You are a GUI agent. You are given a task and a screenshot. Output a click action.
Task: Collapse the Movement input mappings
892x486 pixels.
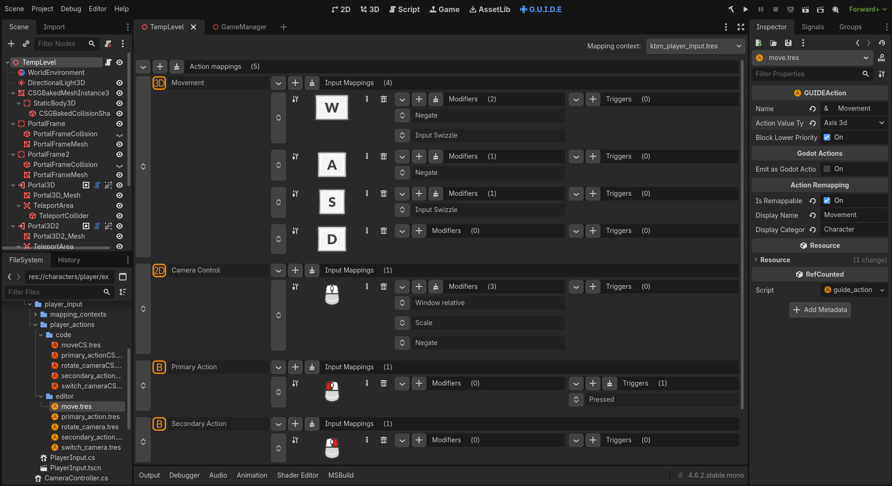click(x=279, y=83)
